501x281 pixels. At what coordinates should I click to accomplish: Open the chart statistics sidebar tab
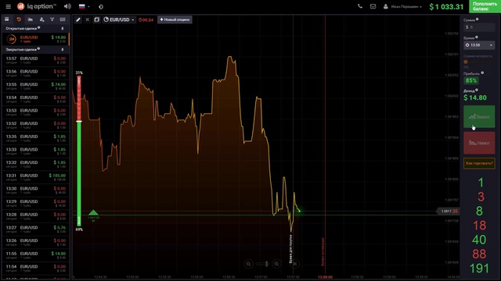[x=30, y=20]
